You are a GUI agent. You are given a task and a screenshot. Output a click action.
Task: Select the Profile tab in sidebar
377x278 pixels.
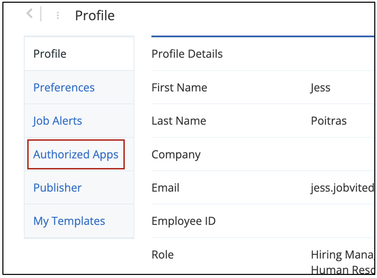pyautogui.click(x=50, y=54)
